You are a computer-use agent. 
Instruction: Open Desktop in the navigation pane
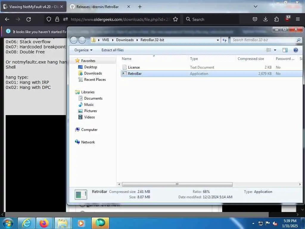(x=91, y=67)
